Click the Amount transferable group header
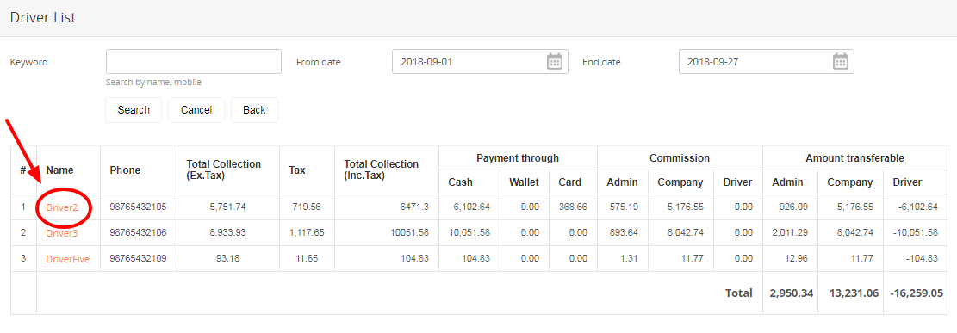Screen dimensions: 957x333 [x=855, y=158]
